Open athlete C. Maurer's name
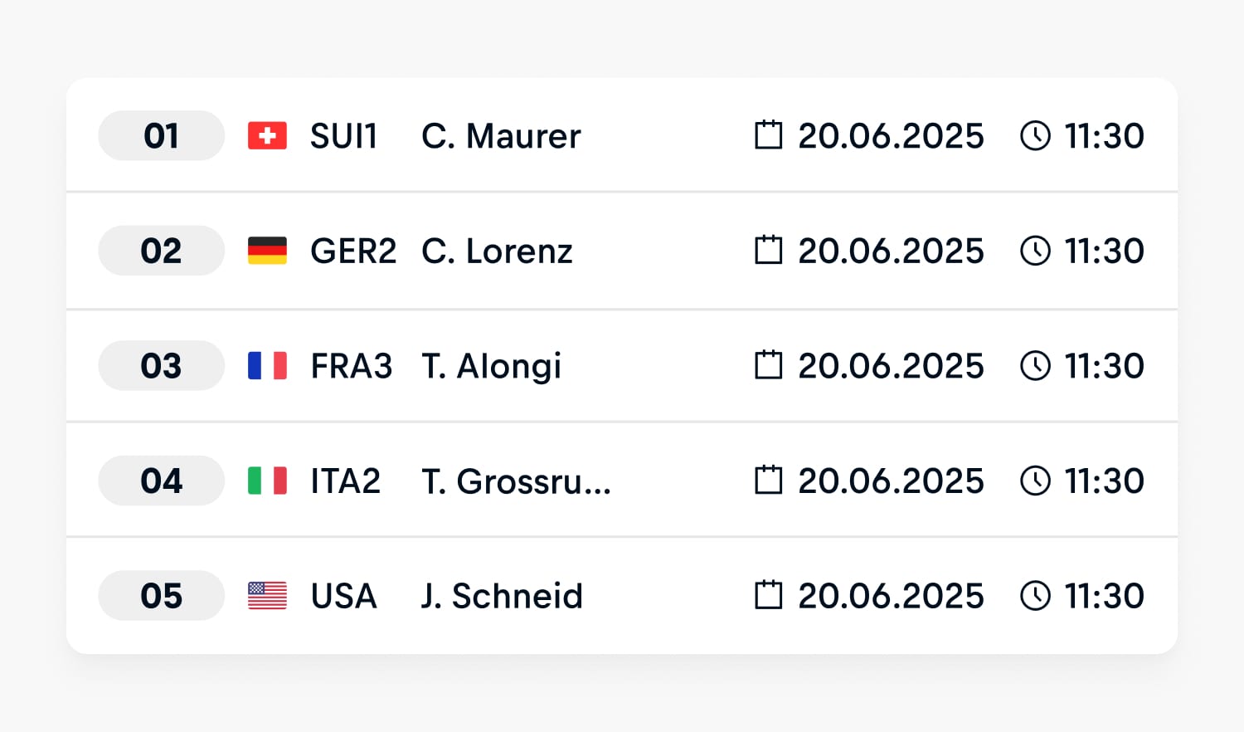1244x732 pixels. point(501,136)
